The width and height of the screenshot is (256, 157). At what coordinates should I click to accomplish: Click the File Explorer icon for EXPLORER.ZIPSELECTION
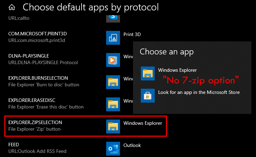click(x=113, y=127)
